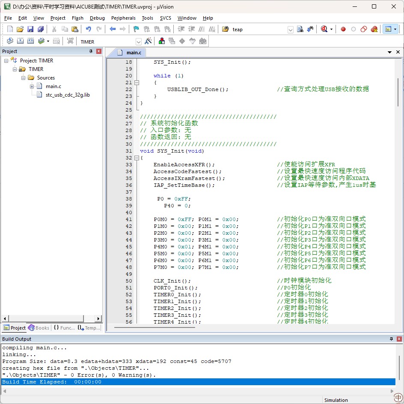The height and width of the screenshot is (404, 404).
Task: Click the Rebuild all target files icon
Action: (x=31, y=41)
